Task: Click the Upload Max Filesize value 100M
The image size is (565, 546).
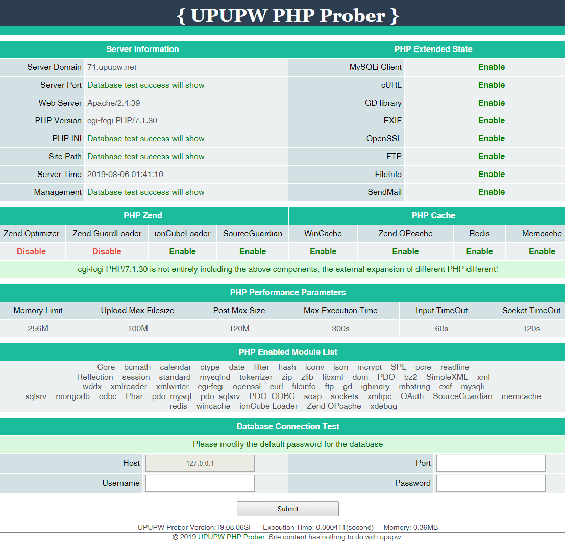Action: [x=138, y=329]
